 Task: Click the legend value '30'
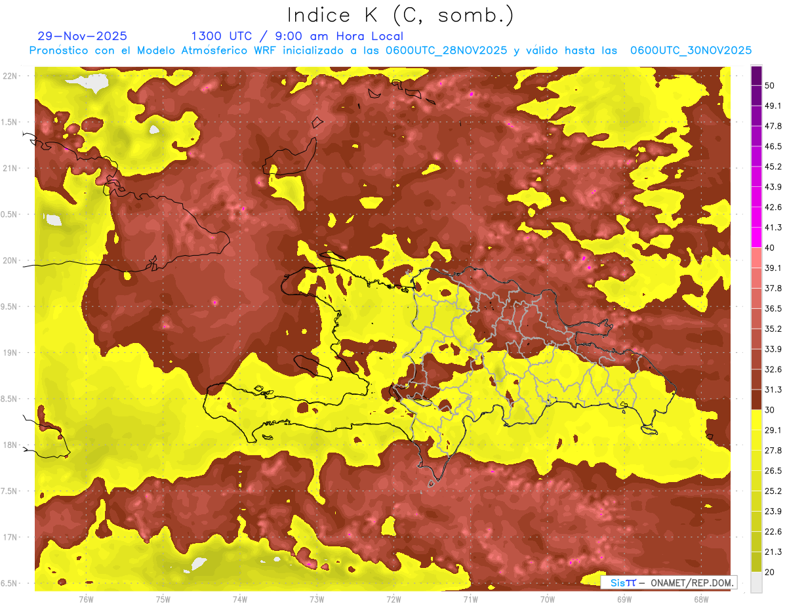point(770,410)
